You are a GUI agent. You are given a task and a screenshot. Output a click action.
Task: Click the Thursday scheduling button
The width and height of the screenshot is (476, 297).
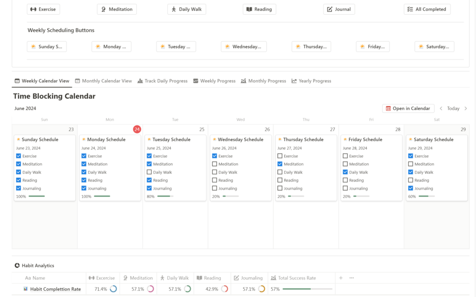click(312, 47)
